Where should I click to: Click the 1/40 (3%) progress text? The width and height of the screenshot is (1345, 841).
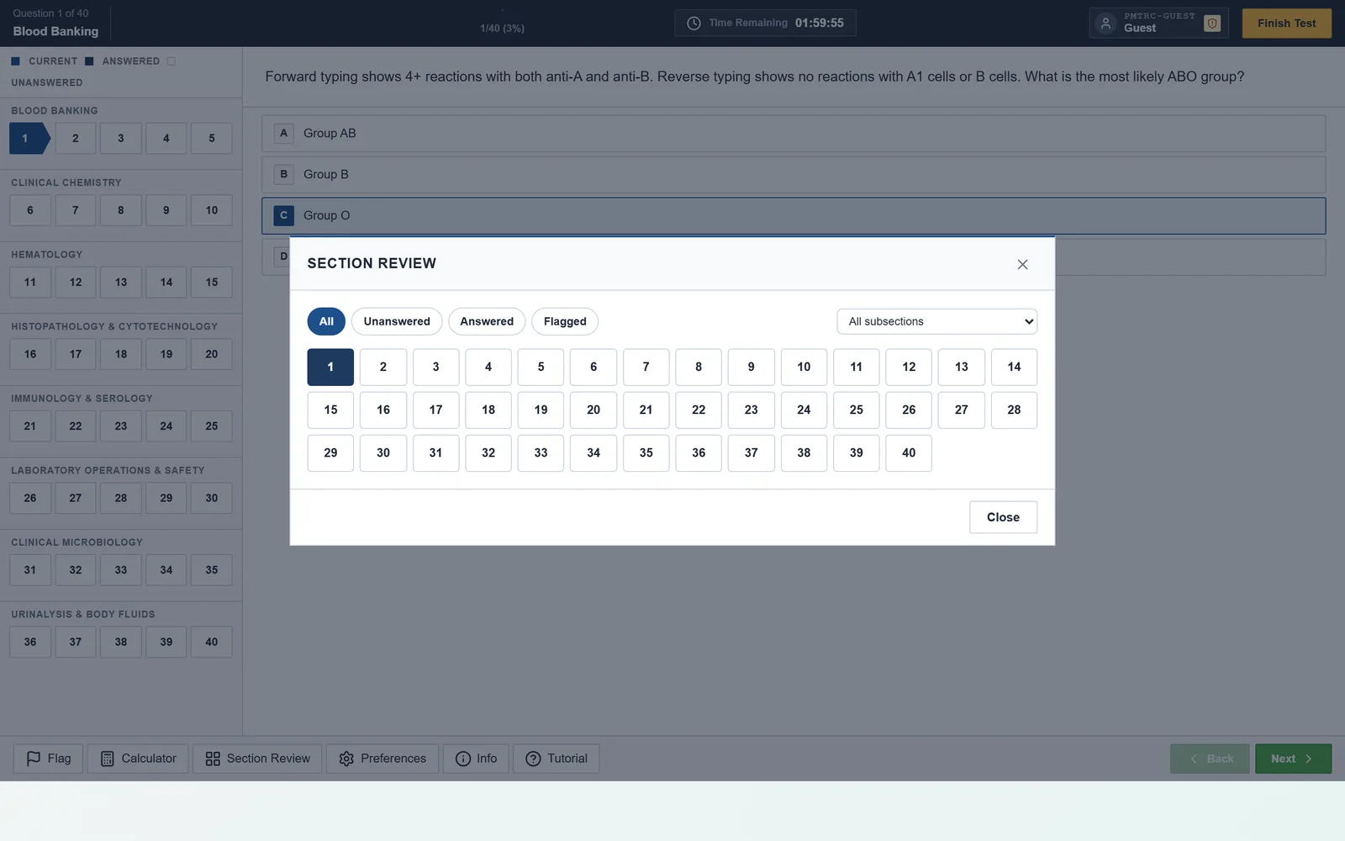pos(502,29)
